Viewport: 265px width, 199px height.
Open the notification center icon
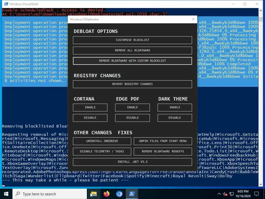coord(256,194)
